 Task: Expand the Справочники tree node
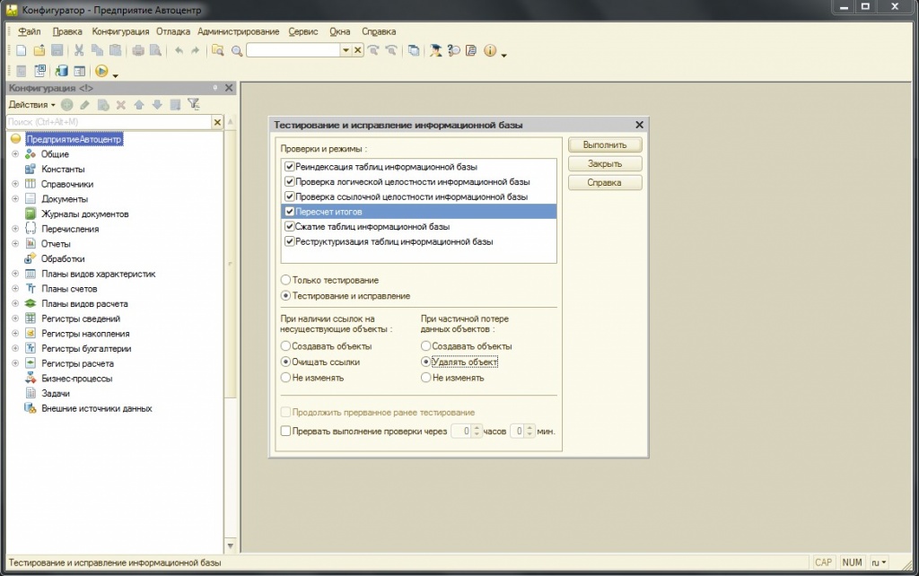point(15,184)
